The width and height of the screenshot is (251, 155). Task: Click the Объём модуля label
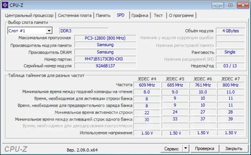coord(199,31)
